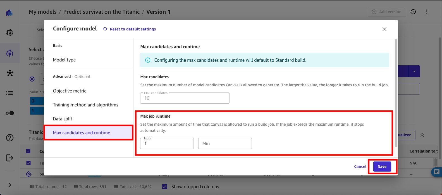Click the Configure model dialog scrollbar

395,93
